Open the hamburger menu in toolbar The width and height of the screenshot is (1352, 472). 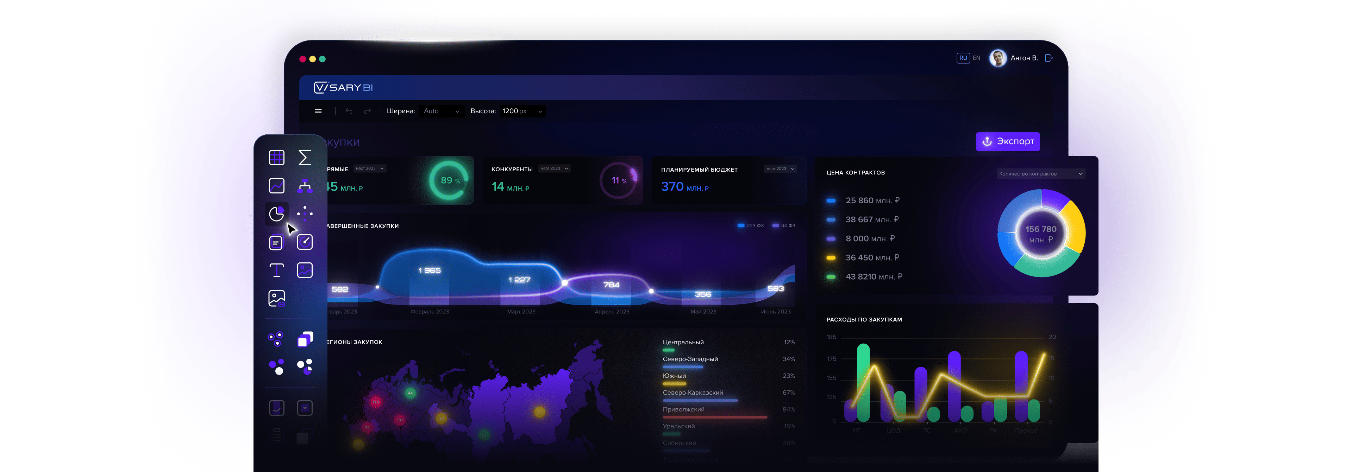point(318,111)
